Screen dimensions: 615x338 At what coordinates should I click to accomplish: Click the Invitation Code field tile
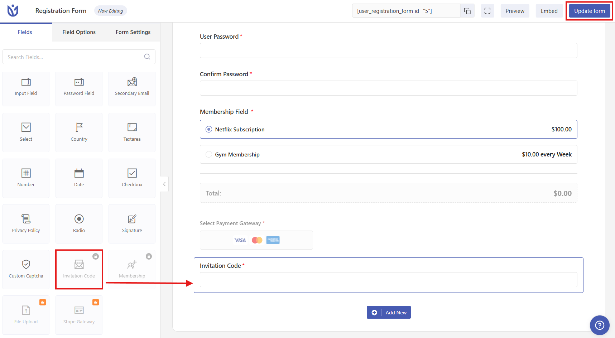[x=79, y=269]
